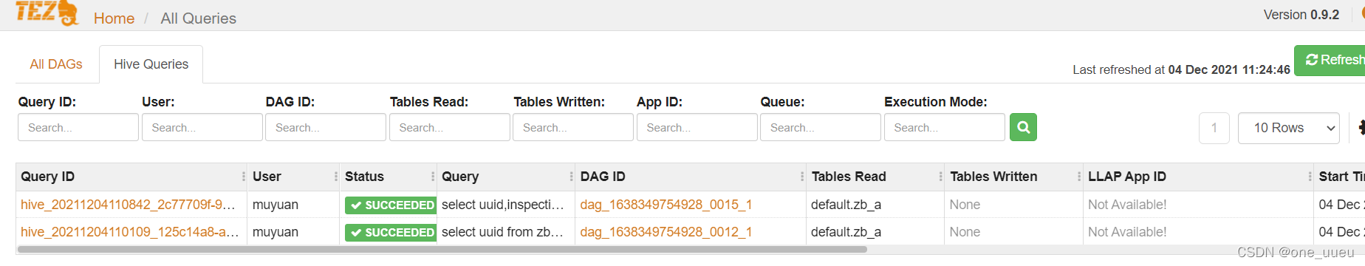The width and height of the screenshot is (1365, 266).
Task: Open the 10 Rows dropdown
Action: pos(1288,128)
